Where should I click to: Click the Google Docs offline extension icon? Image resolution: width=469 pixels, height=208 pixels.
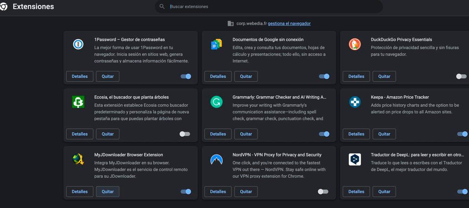[x=217, y=44]
